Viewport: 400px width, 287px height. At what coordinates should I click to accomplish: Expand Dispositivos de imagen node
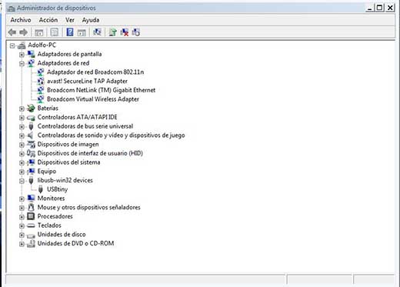point(22,145)
